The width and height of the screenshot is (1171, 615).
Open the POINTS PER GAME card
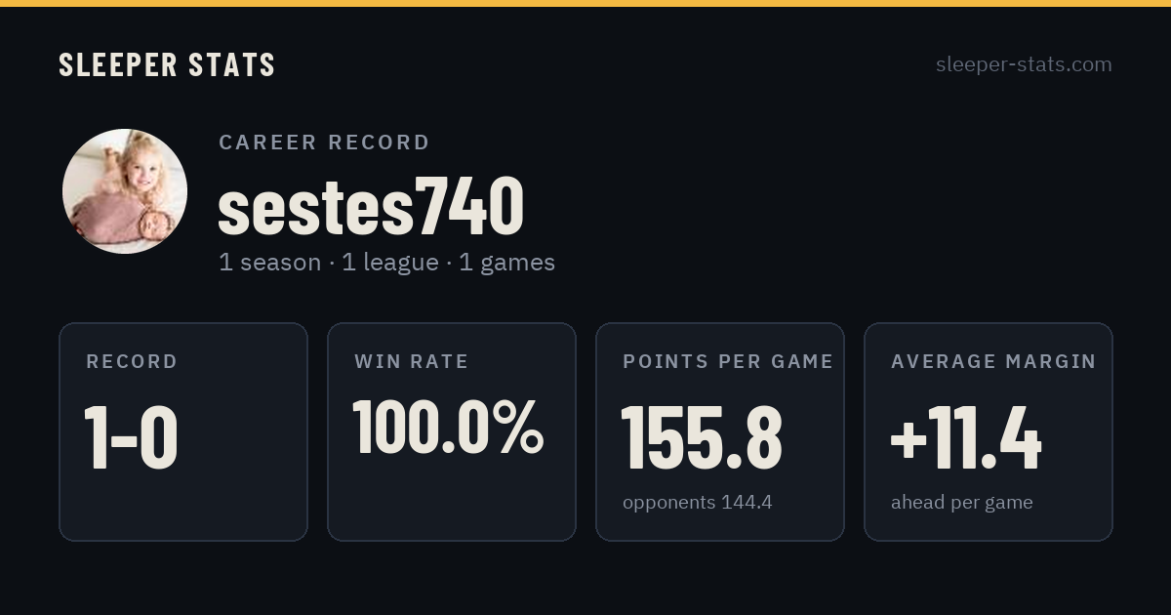(720, 431)
